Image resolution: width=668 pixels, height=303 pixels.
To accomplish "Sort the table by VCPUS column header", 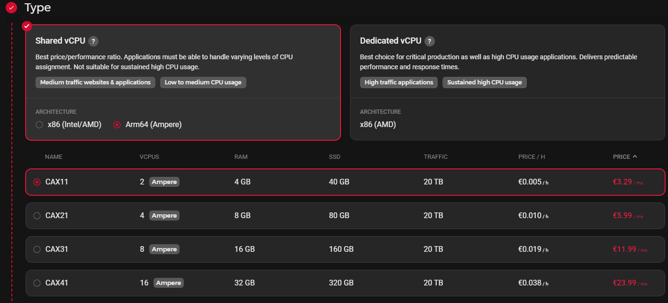I will pos(149,157).
